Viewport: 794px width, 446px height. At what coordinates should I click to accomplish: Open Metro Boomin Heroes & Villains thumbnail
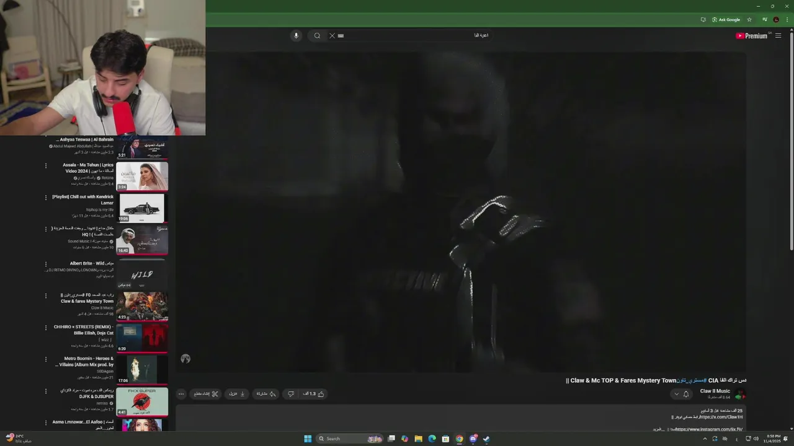pos(142,370)
